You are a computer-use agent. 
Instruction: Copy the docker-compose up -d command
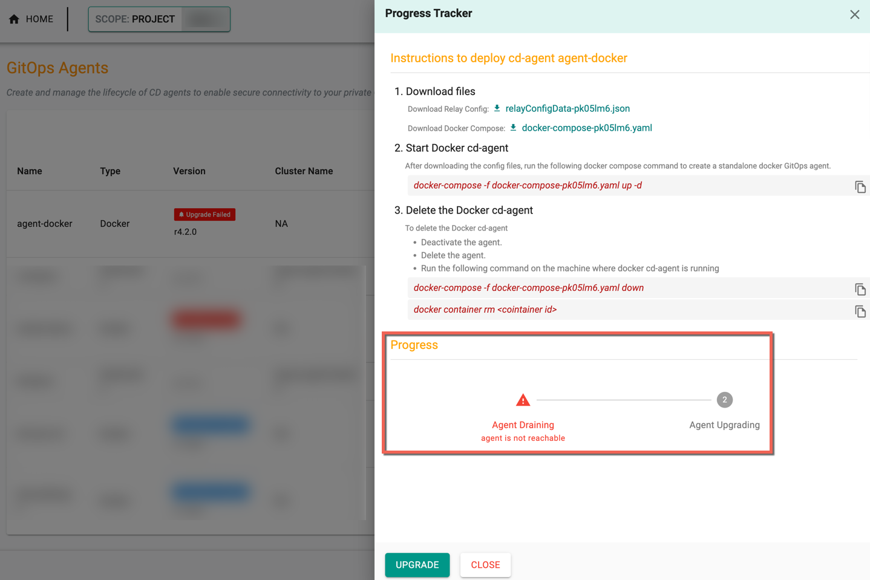pyautogui.click(x=860, y=187)
